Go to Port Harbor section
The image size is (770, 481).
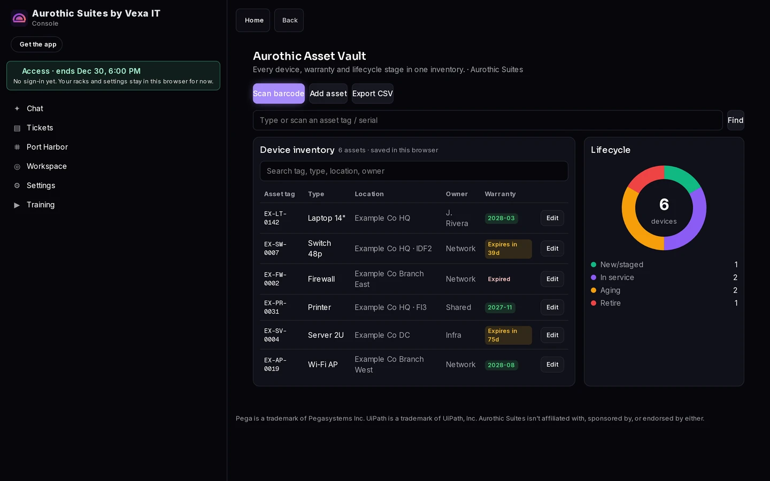pos(47,147)
